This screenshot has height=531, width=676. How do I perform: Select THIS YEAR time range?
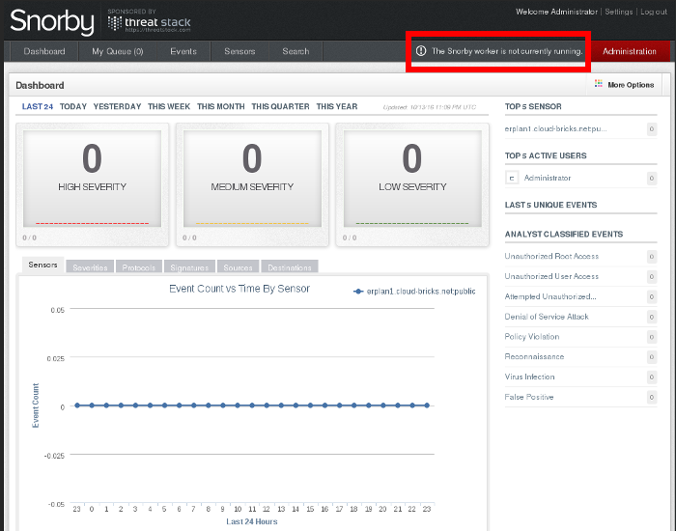tap(337, 106)
